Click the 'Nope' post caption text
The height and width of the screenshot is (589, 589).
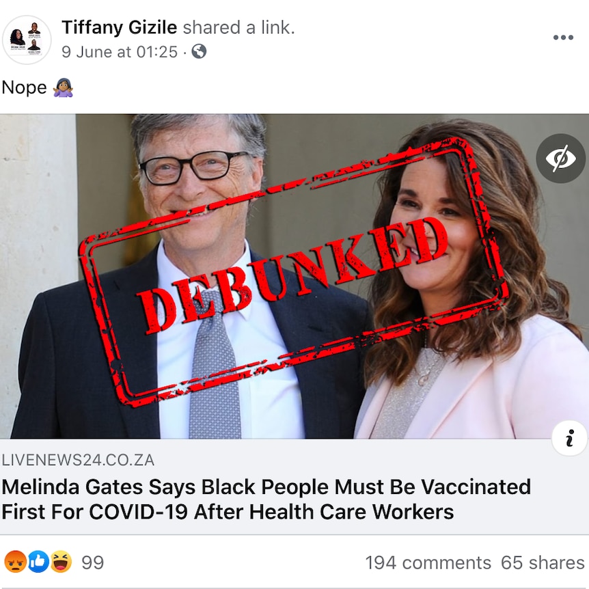(24, 88)
